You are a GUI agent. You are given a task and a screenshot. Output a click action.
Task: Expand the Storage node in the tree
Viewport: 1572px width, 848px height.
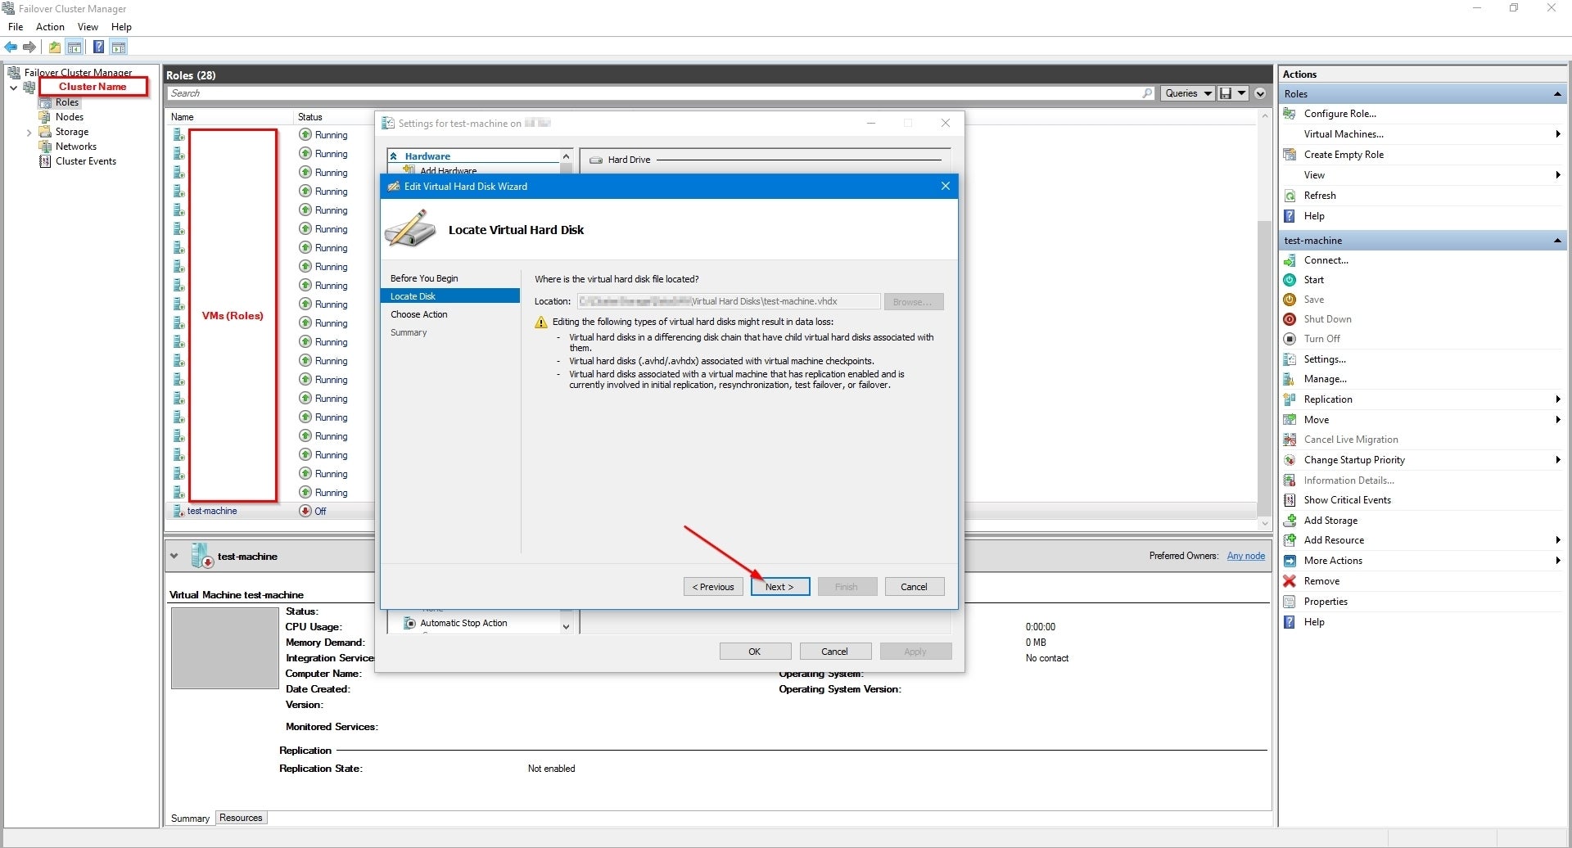coord(29,132)
